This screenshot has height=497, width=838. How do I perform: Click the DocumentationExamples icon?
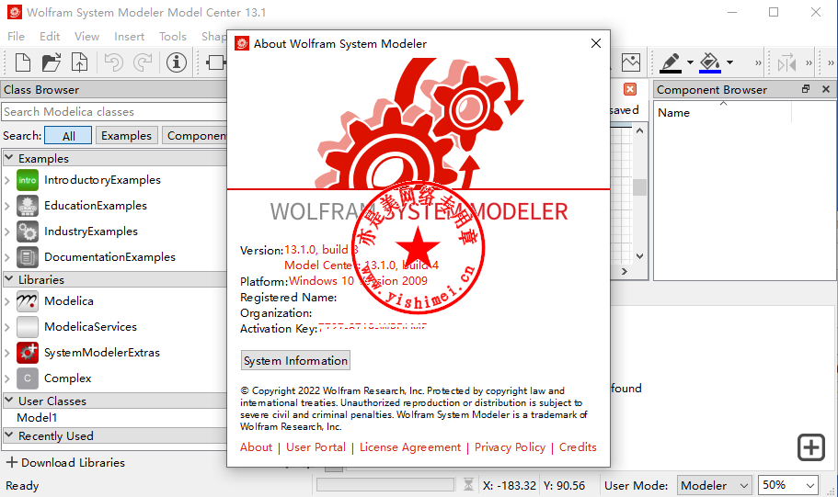point(28,257)
